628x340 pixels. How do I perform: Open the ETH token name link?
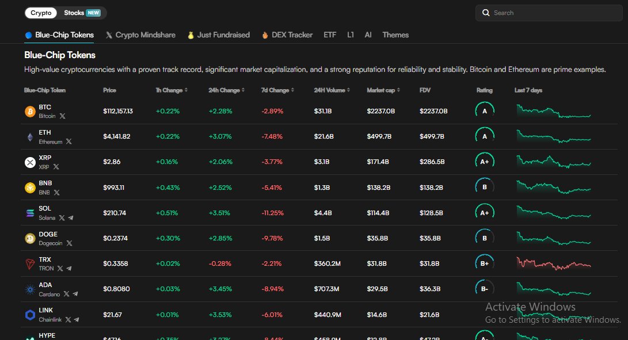pyautogui.click(x=45, y=132)
